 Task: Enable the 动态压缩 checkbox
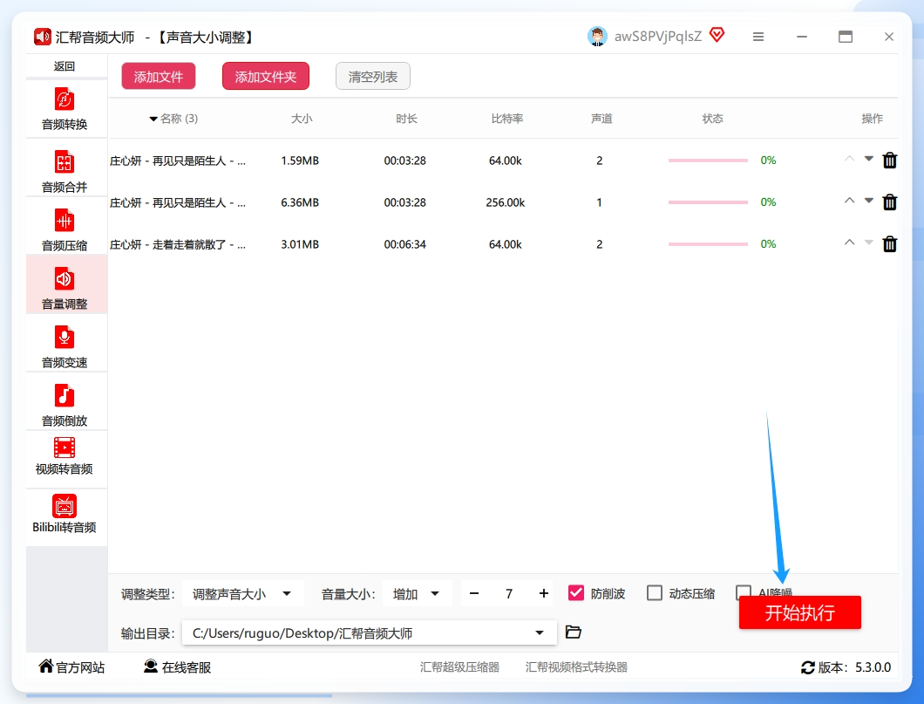654,593
